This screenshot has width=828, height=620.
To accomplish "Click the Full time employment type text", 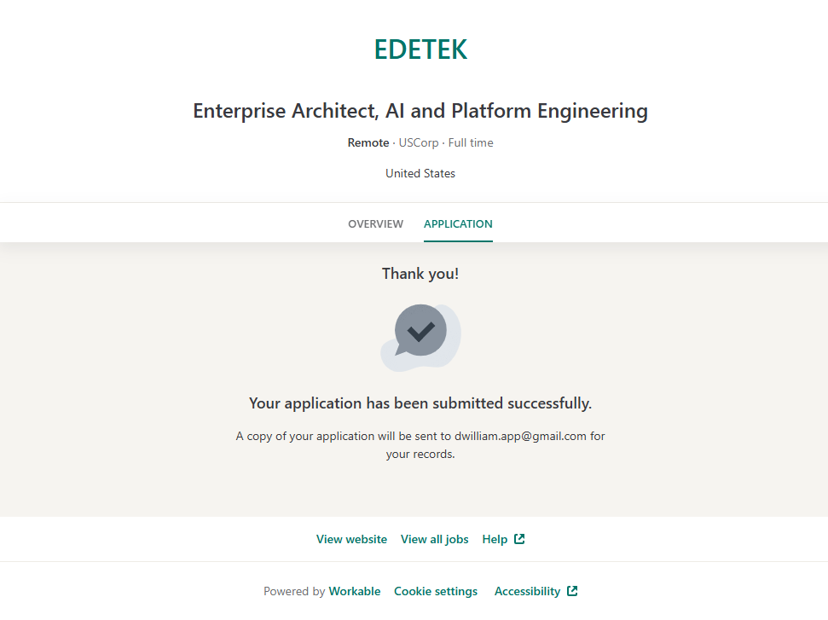I will [x=471, y=142].
